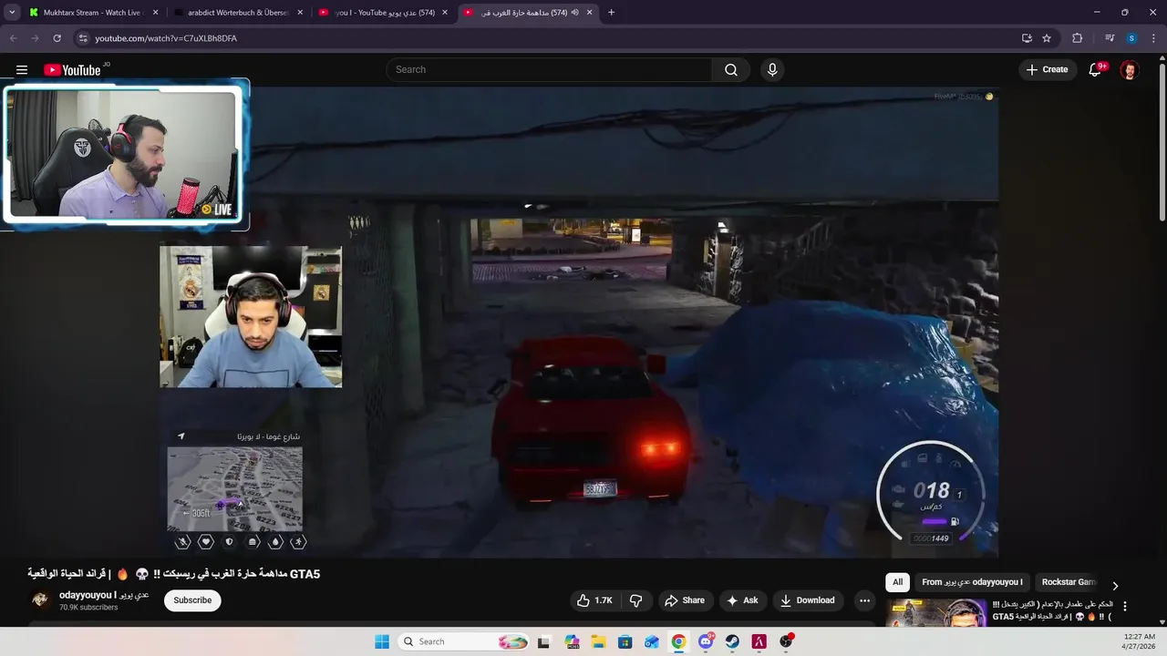This screenshot has height=656, width=1167.
Task: Show next filter chips with arrow
Action: 1114,586
